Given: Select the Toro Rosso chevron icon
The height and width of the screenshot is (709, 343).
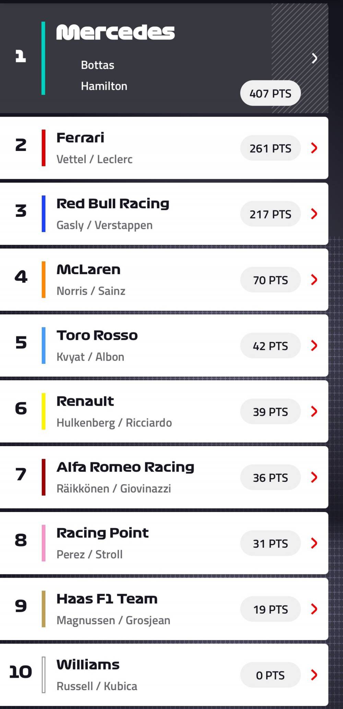Looking at the screenshot, I should click(314, 346).
